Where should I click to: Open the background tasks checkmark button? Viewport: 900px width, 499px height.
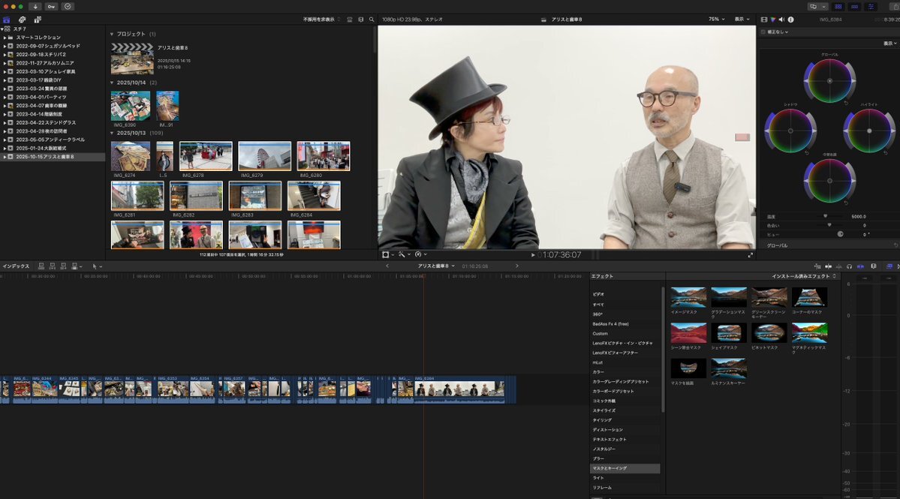click(x=68, y=6)
